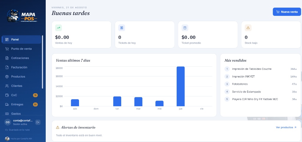Screen dimensions: 302x142
Task: Click the cloud icon next to Guardado en la nube
Action: click(6, 130)
